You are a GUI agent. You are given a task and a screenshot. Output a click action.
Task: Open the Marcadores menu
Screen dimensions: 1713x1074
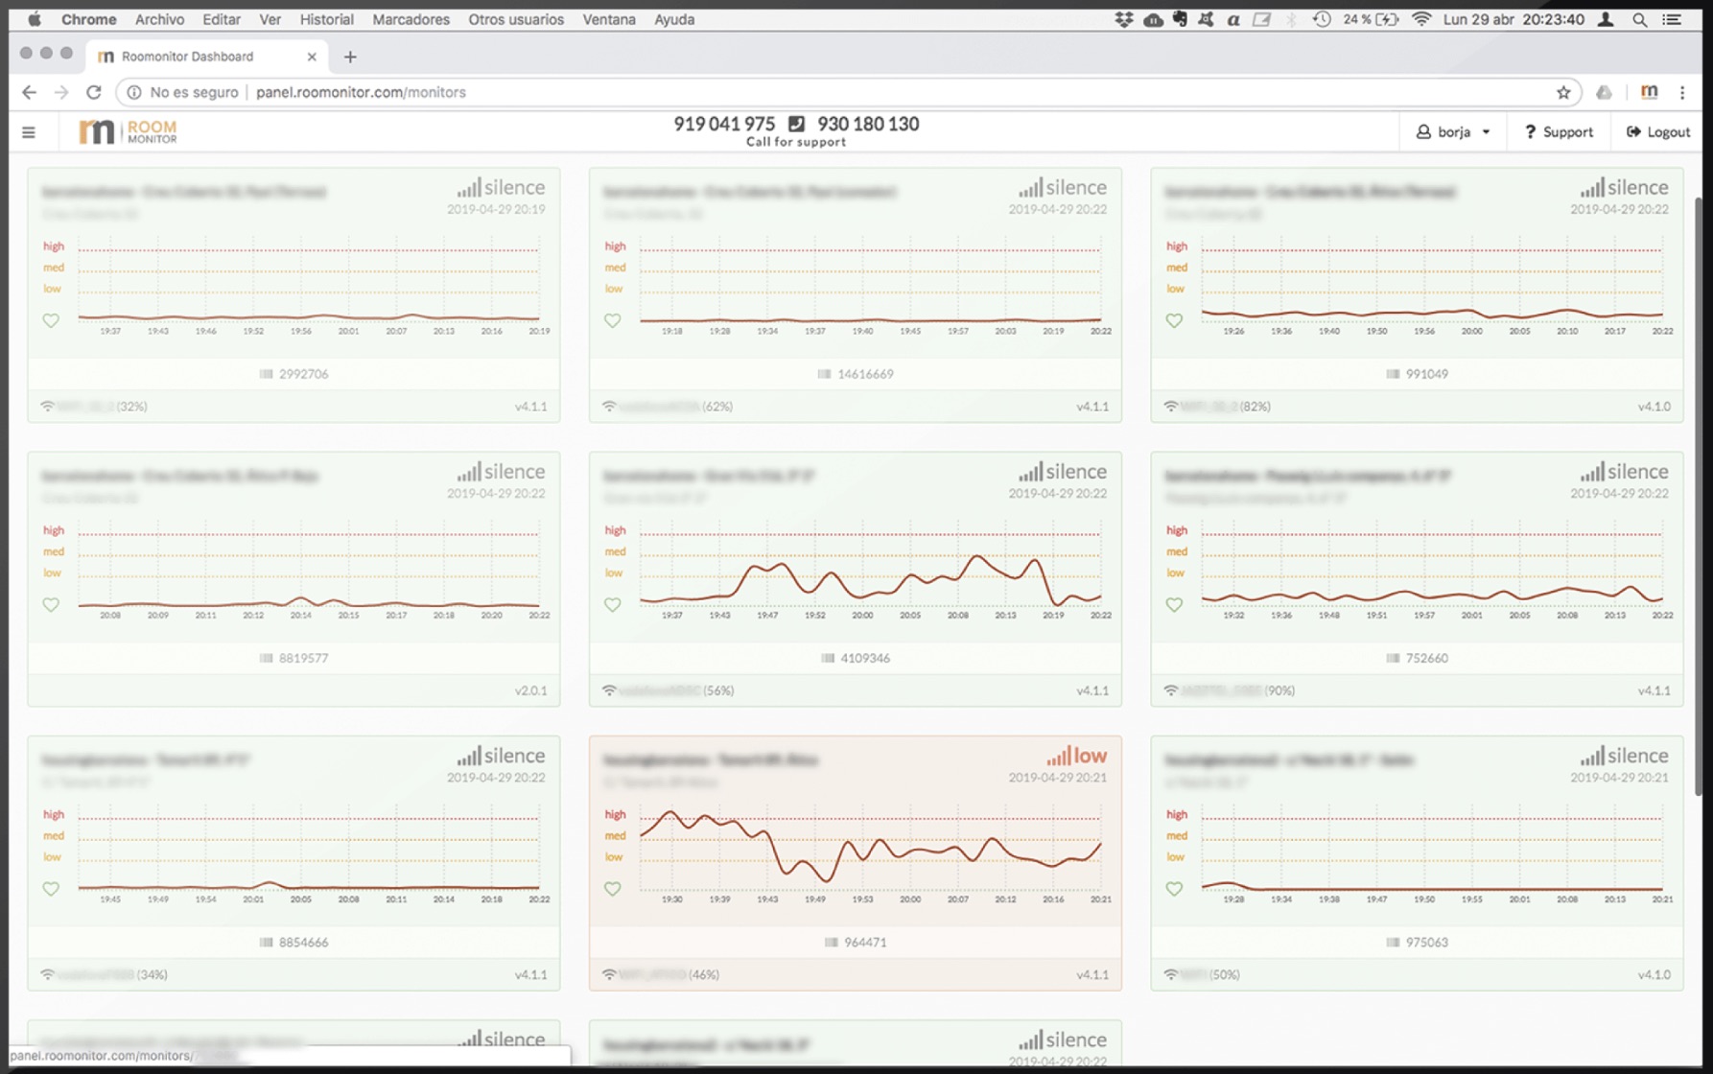click(411, 19)
